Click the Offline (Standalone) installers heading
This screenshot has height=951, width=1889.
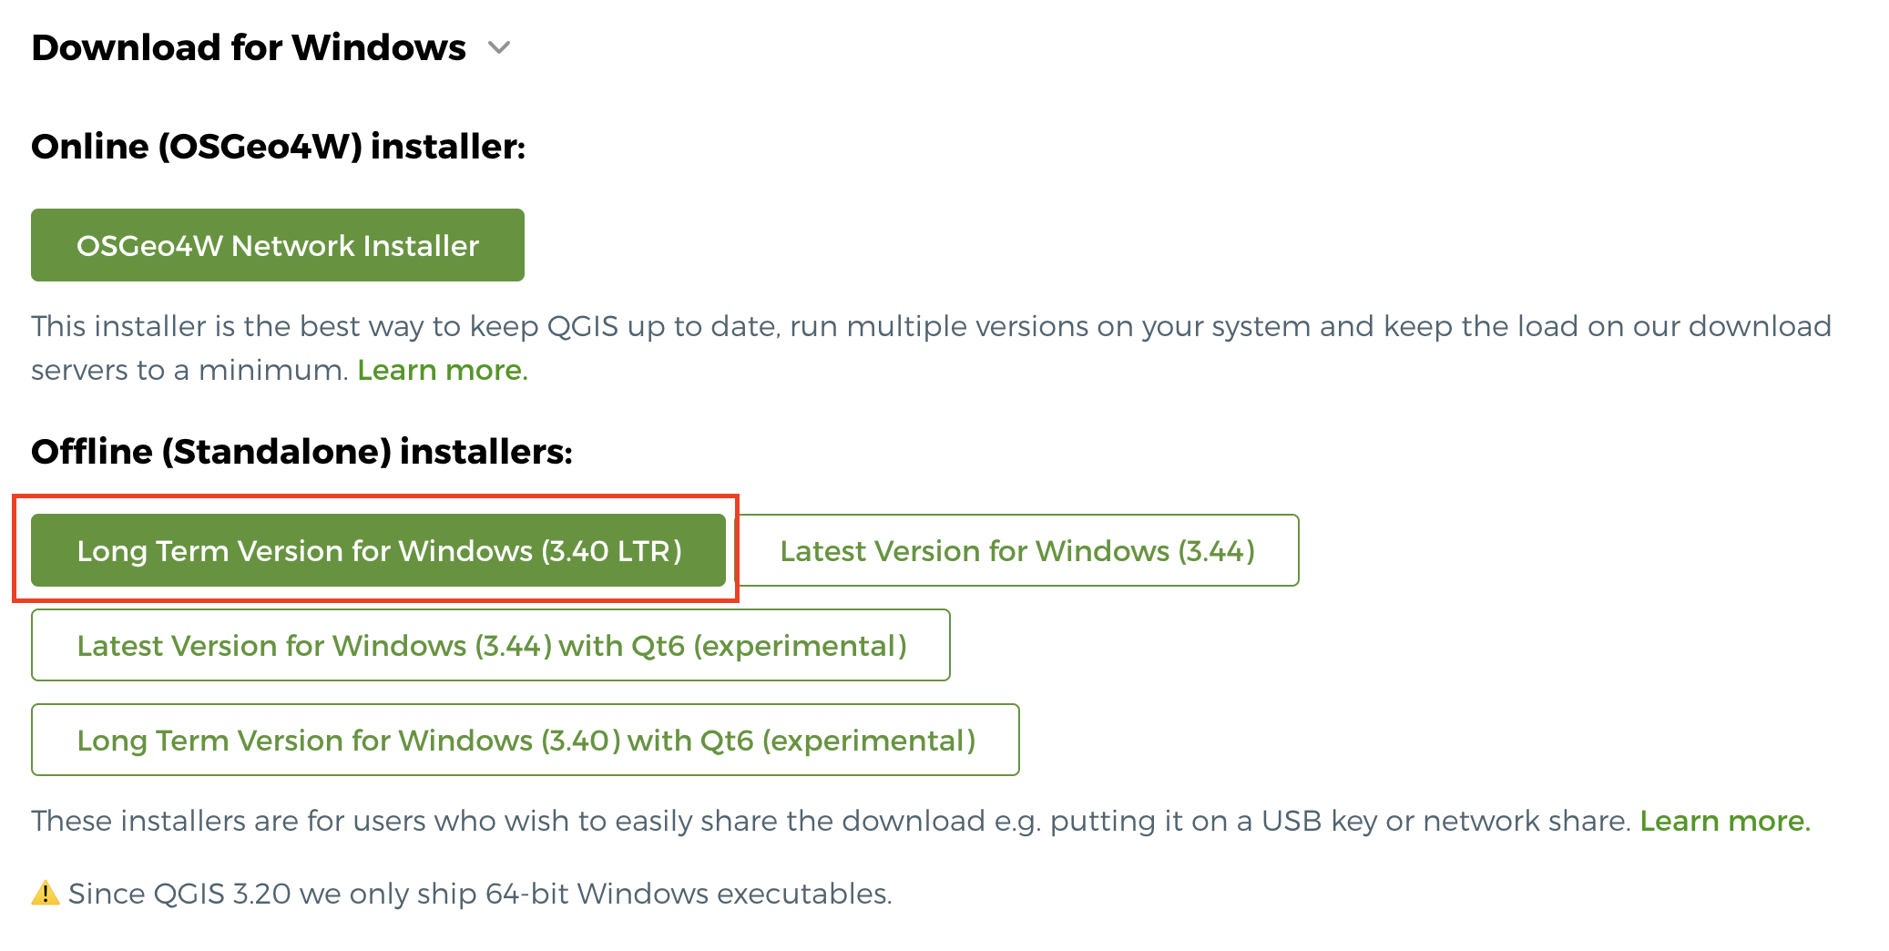tap(301, 452)
